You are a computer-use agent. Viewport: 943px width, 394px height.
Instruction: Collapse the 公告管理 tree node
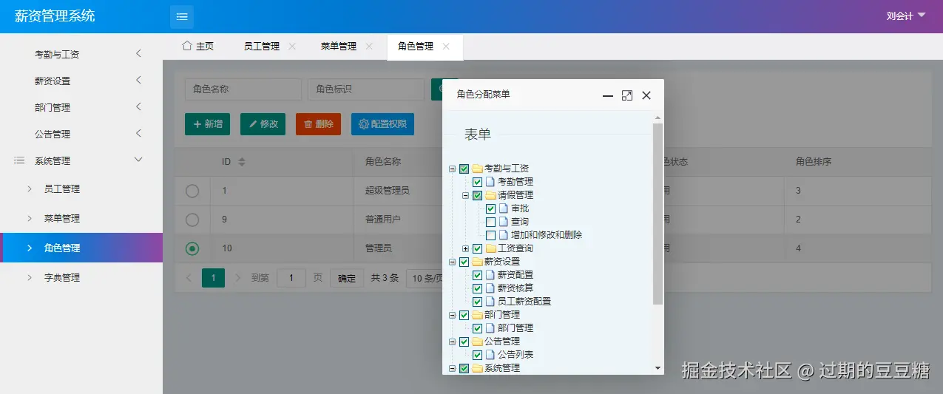click(453, 342)
